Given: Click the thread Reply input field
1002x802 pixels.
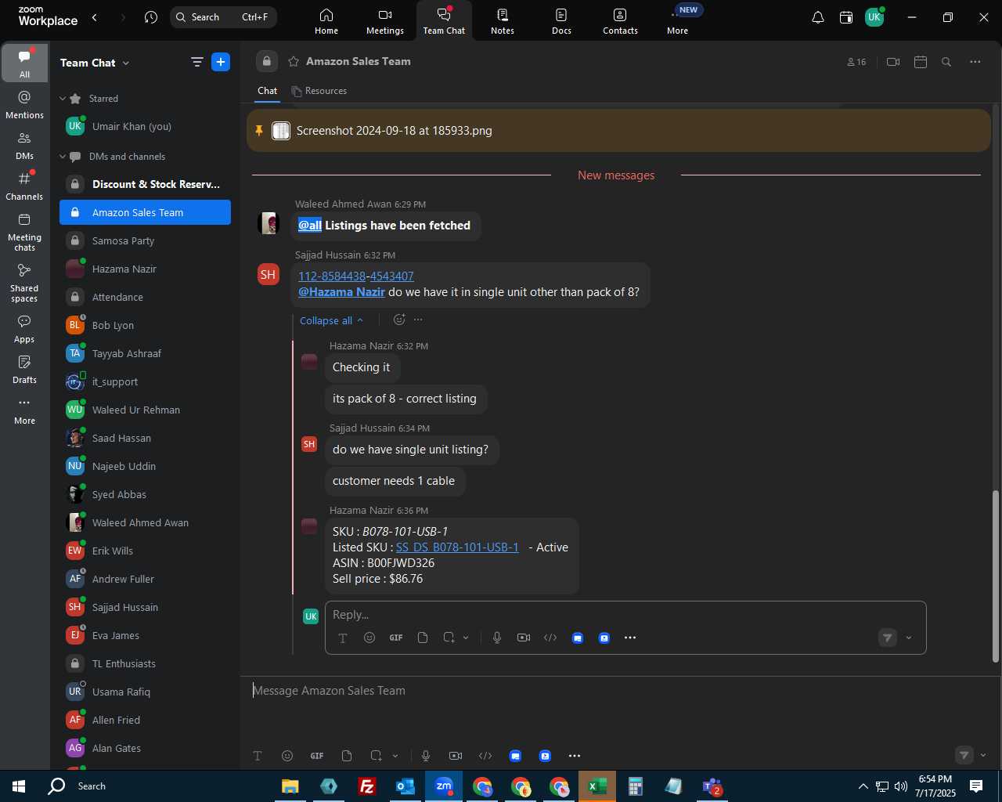Looking at the screenshot, I should tap(625, 615).
